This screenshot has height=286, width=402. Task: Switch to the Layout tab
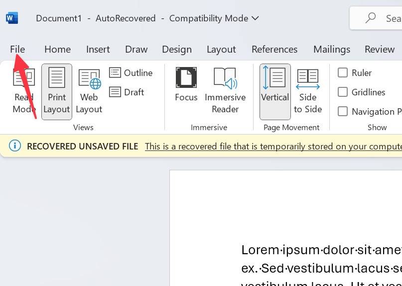click(221, 49)
